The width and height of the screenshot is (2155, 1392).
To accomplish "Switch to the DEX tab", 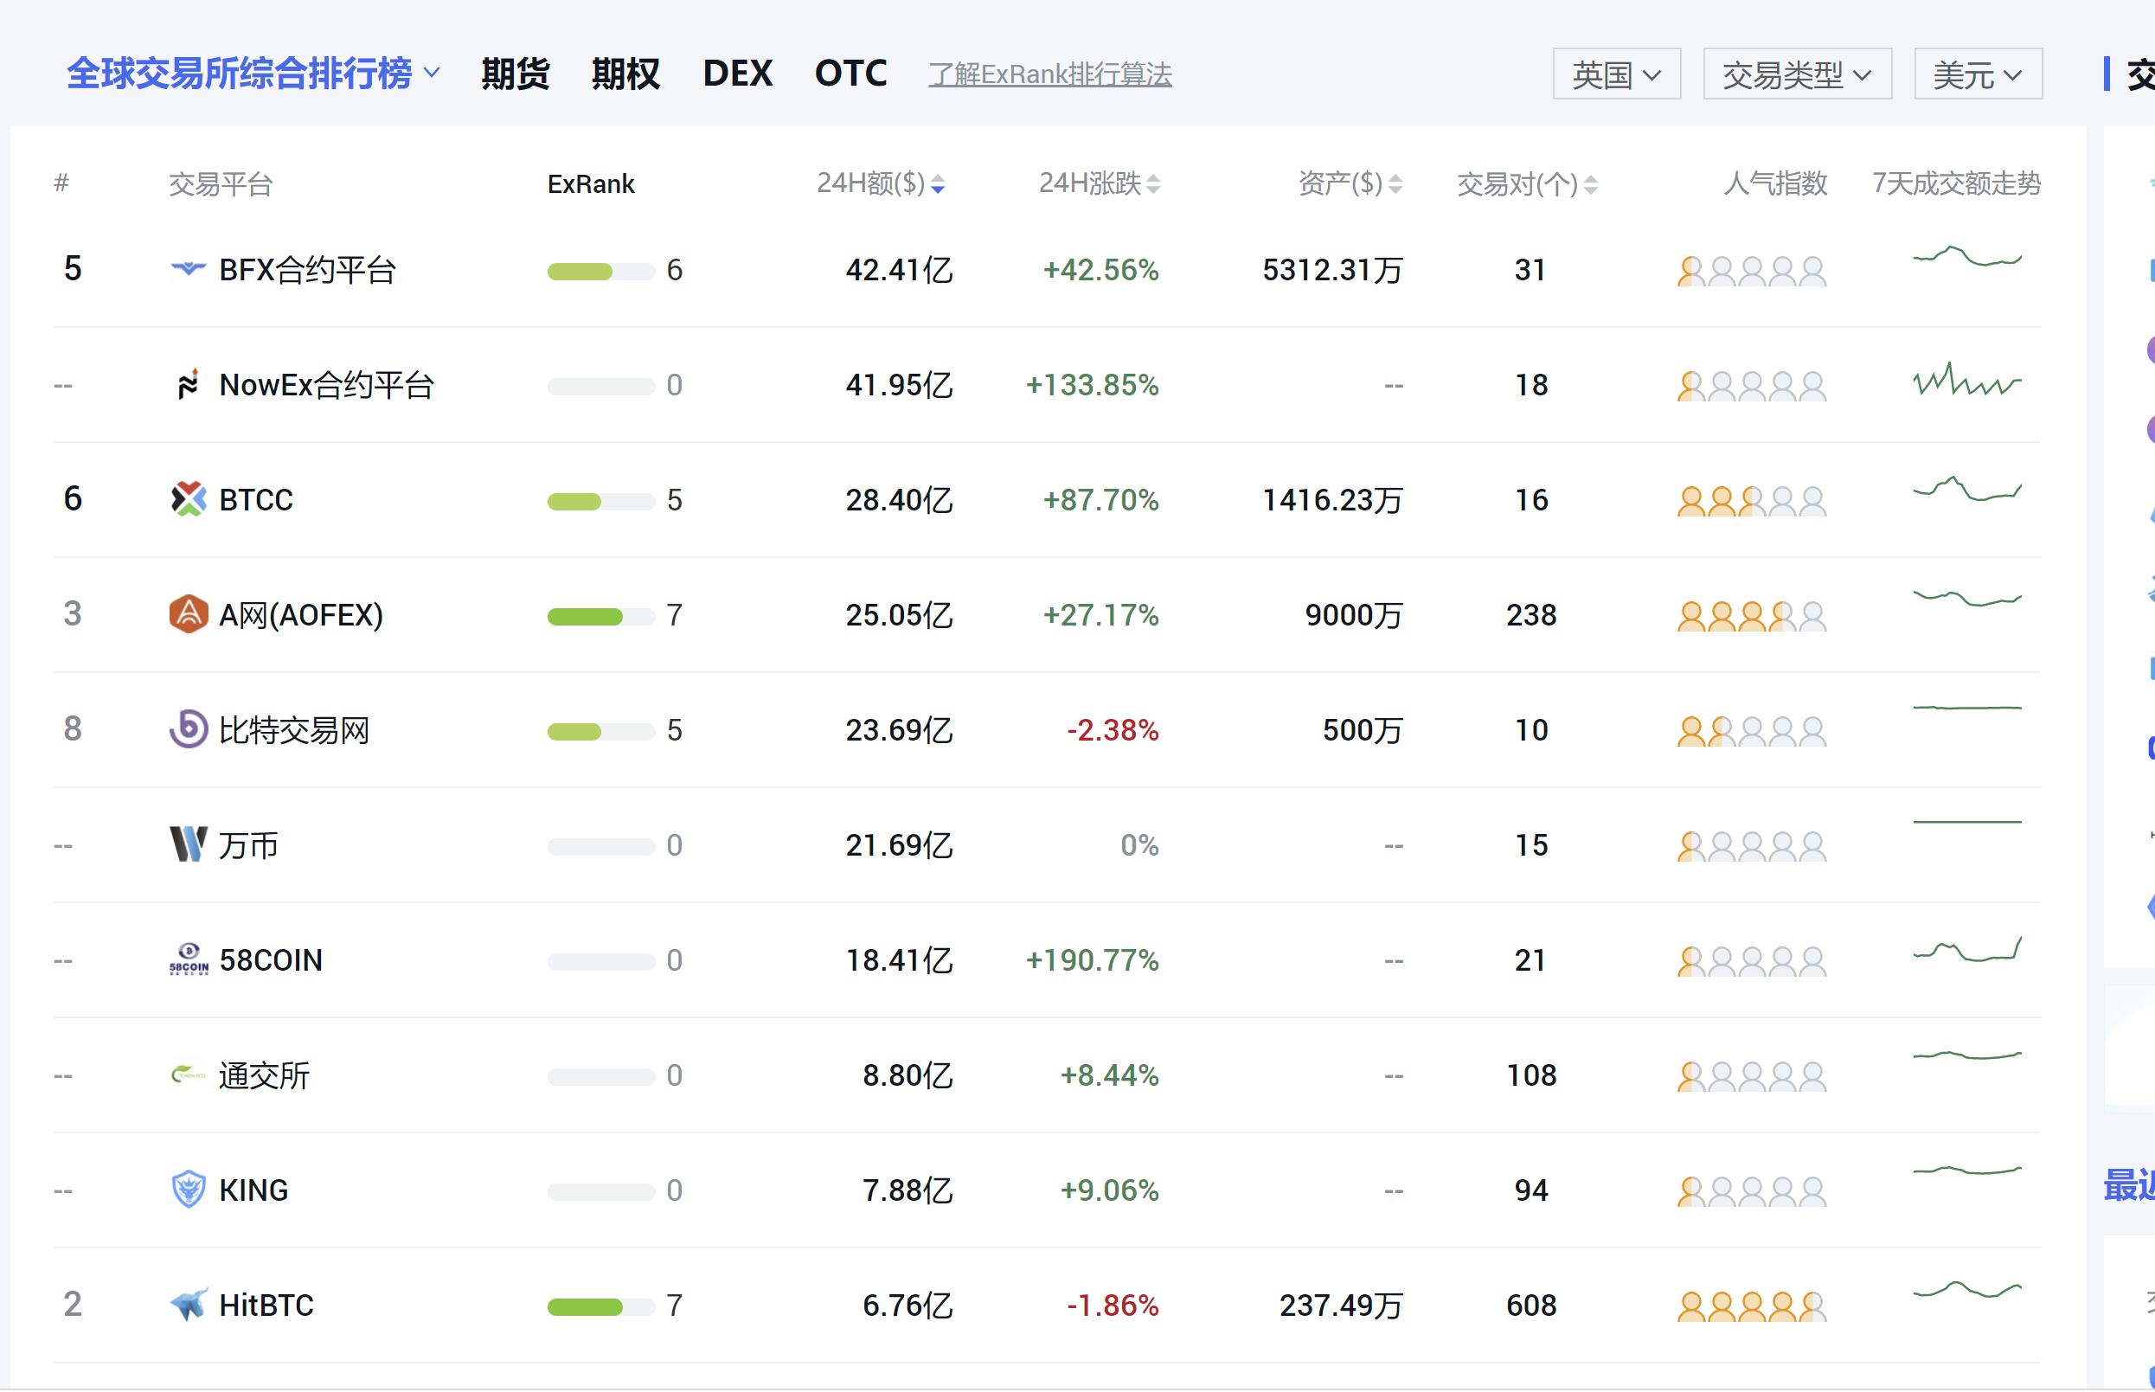I will click(x=738, y=74).
